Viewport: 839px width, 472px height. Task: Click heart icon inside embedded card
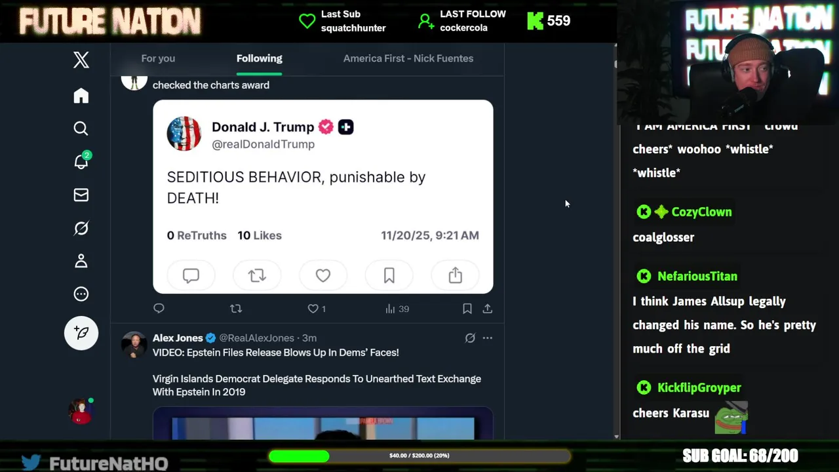[323, 275]
